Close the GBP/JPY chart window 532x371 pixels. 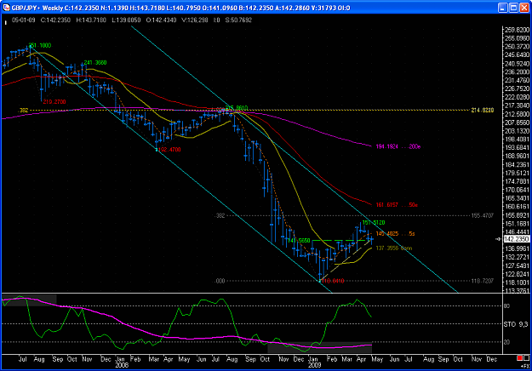point(524,8)
